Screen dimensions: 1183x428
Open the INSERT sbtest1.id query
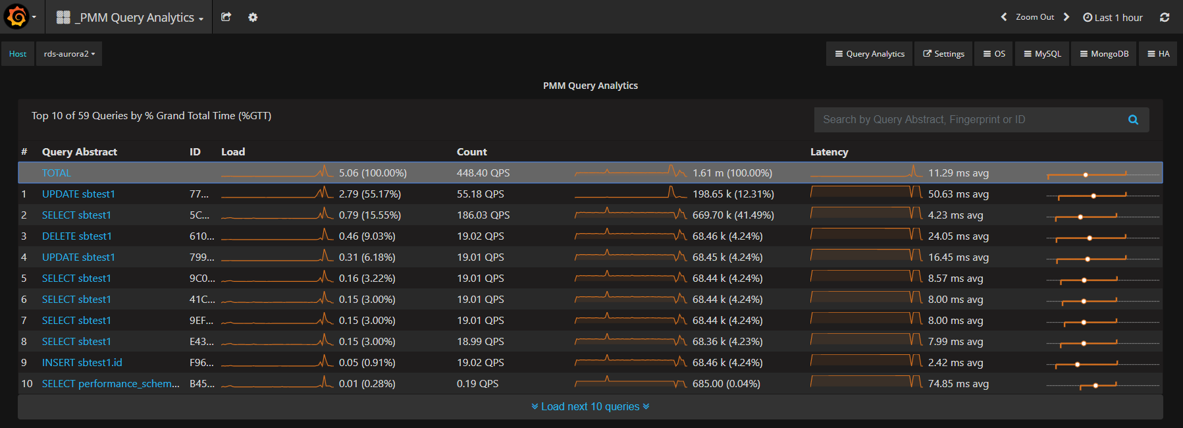click(x=82, y=363)
